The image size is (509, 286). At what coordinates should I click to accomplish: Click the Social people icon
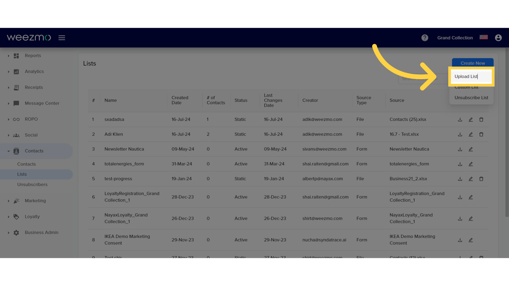pyautogui.click(x=16, y=135)
